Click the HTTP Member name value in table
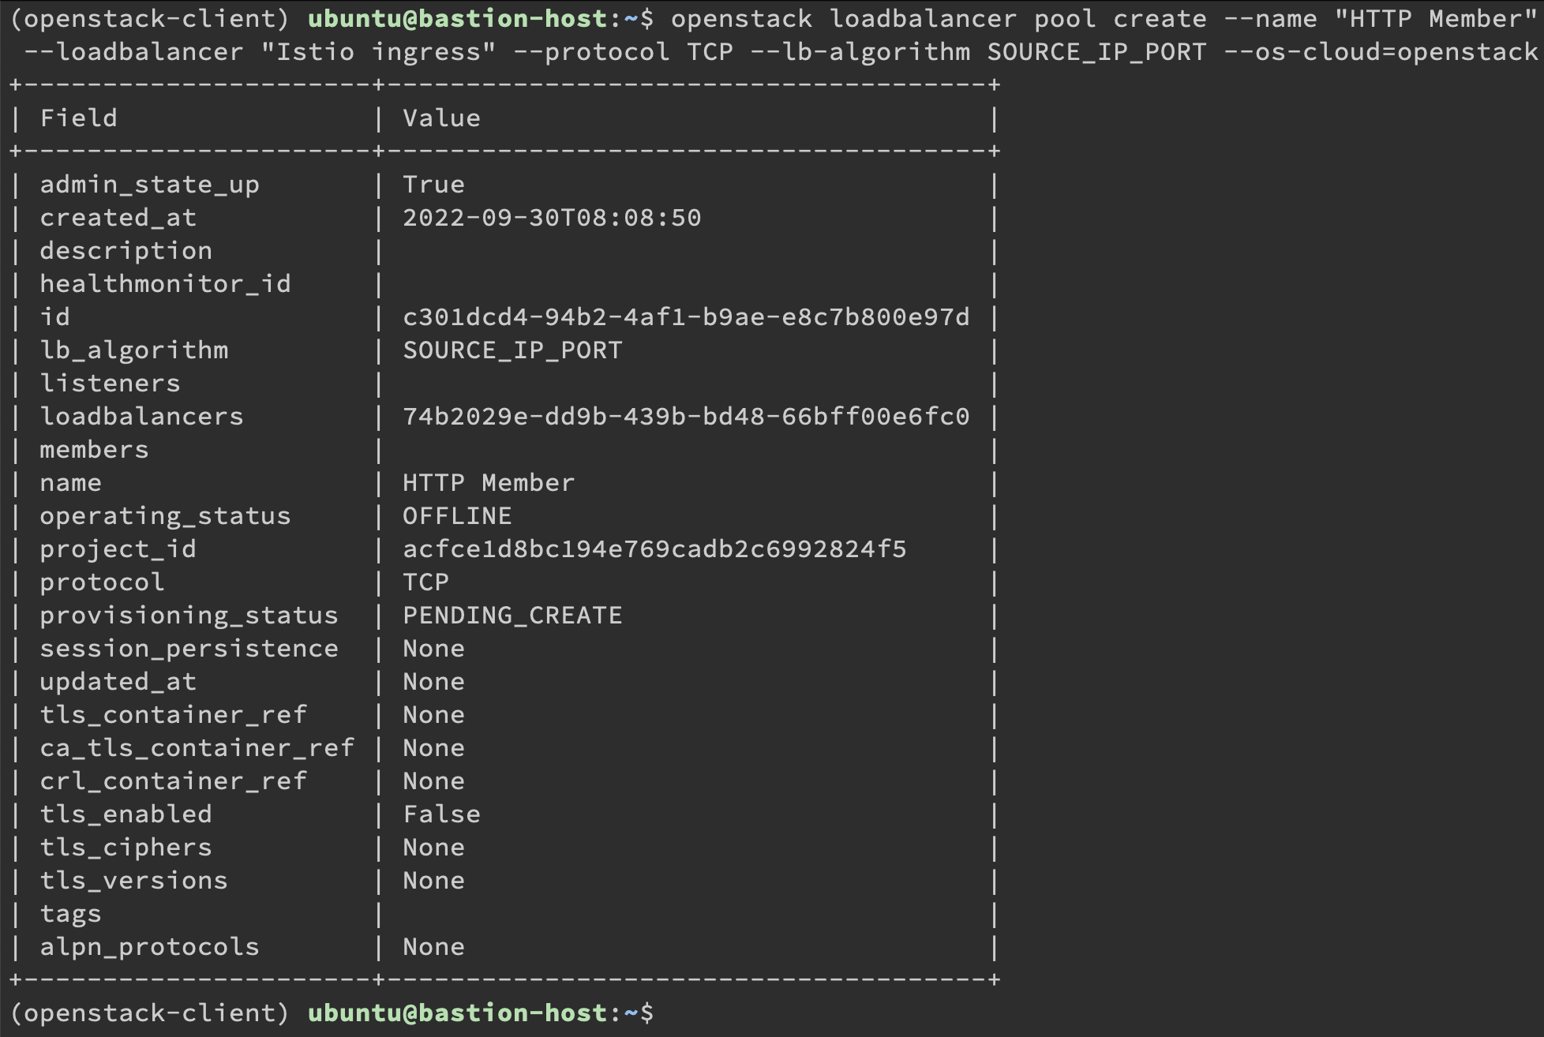Screen dimensions: 1544x1037 [489, 483]
